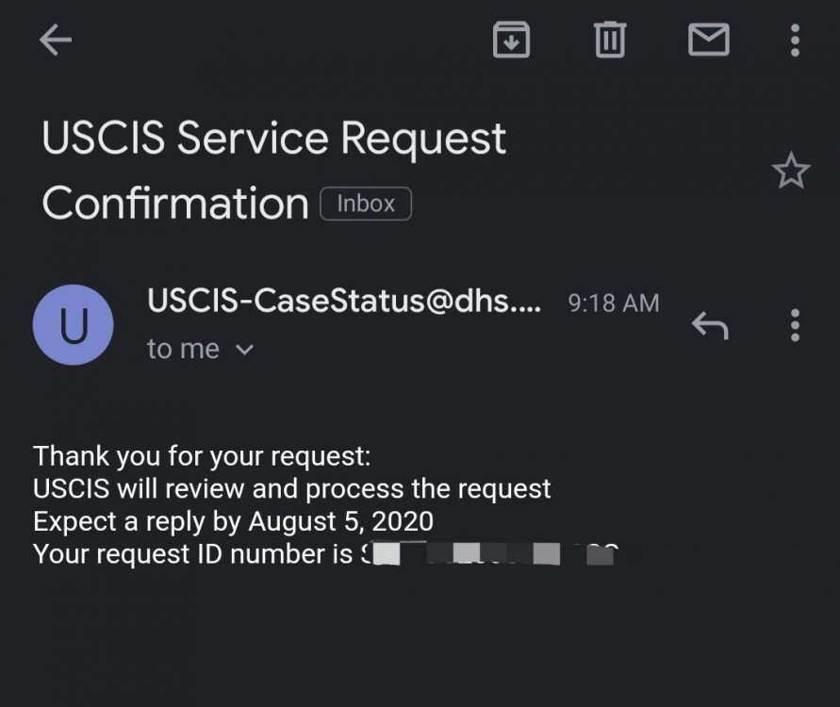Reply using the curved arrow icon
Screen dimensions: 840x707
pos(710,325)
